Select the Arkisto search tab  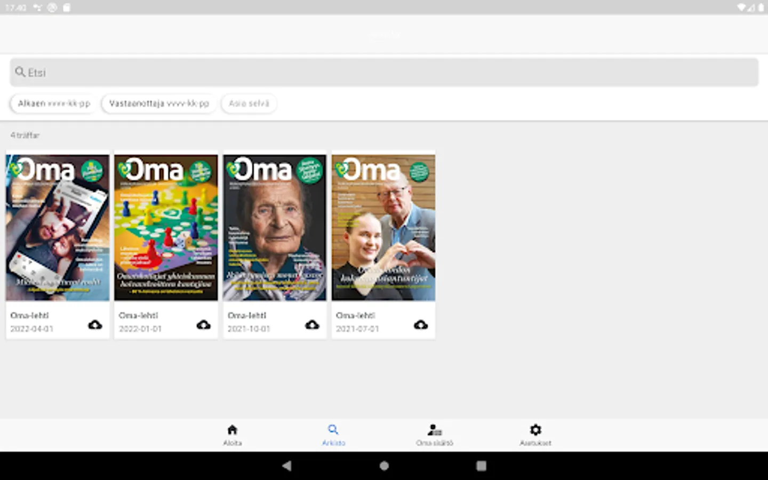click(333, 435)
